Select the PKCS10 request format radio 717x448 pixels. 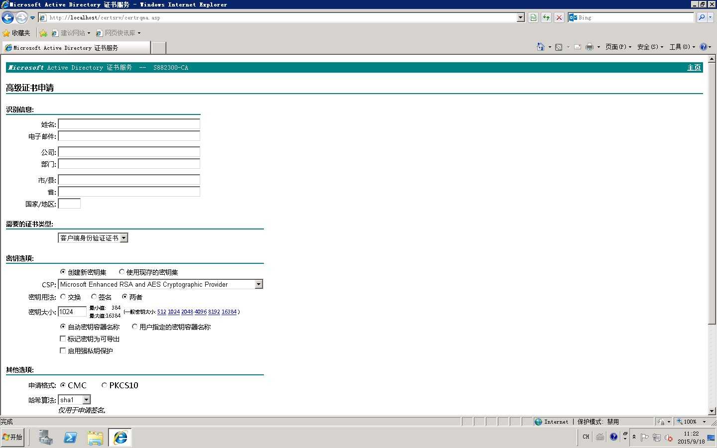click(104, 385)
